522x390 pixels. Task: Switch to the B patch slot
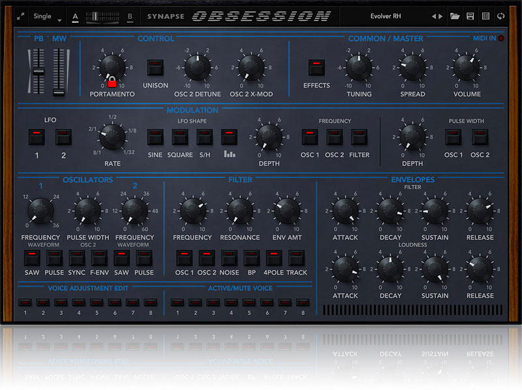pos(130,16)
